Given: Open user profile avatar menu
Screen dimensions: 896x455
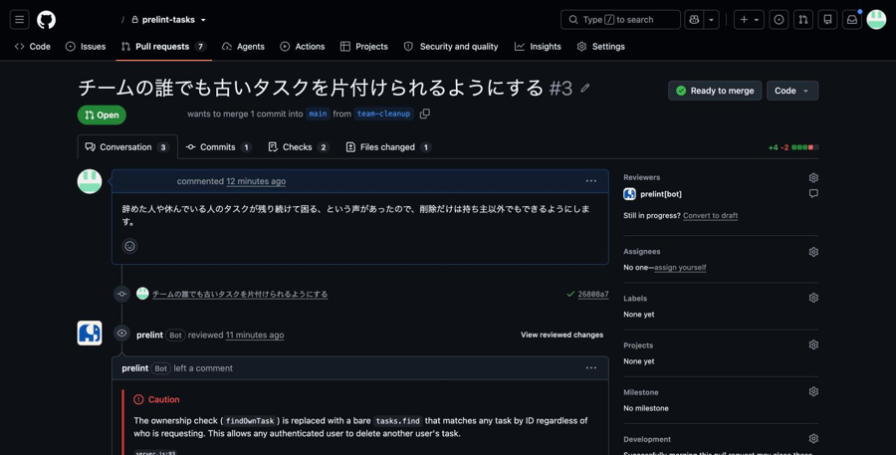Looking at the screenshot, I should (x=876, y=20).
